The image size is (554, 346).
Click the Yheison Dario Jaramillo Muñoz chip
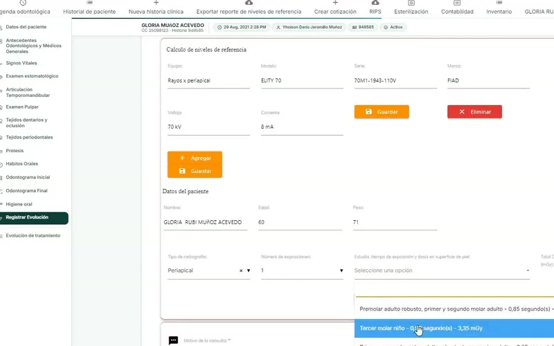[x=309, y=27]
